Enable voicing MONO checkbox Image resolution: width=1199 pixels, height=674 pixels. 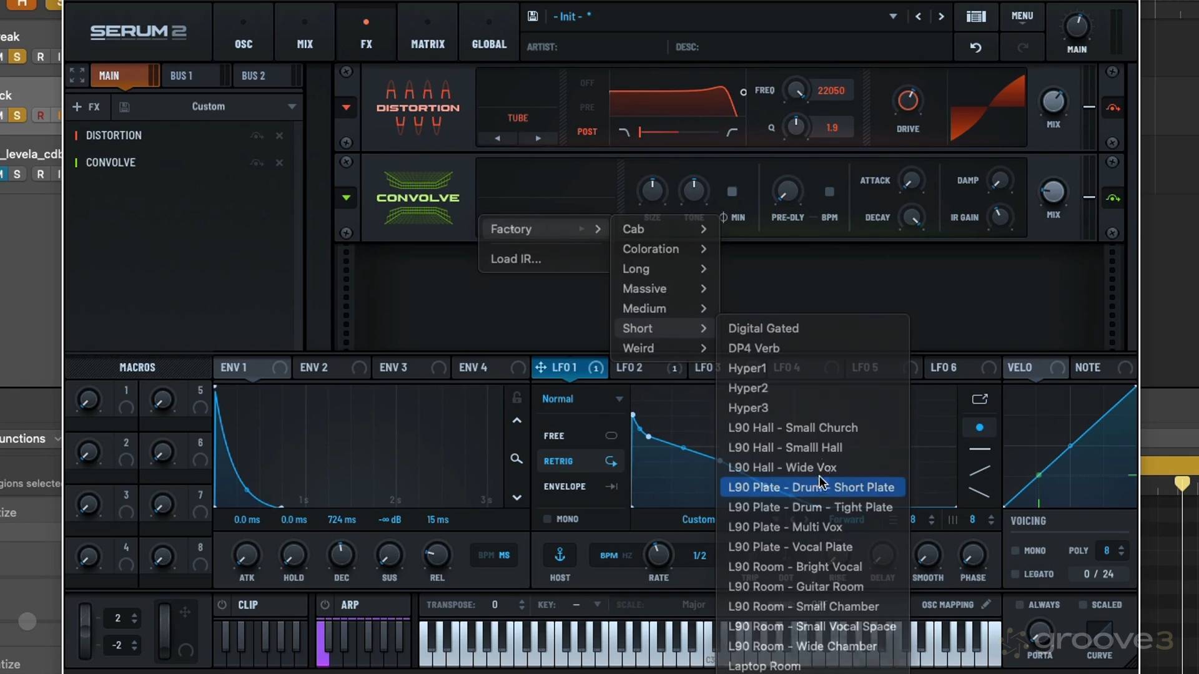click(x=1015, y=550)
